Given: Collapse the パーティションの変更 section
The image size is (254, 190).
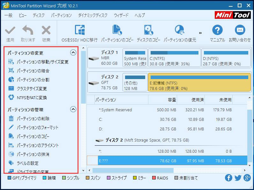Looking at the screenshot, I should click(x=73, y=52).
